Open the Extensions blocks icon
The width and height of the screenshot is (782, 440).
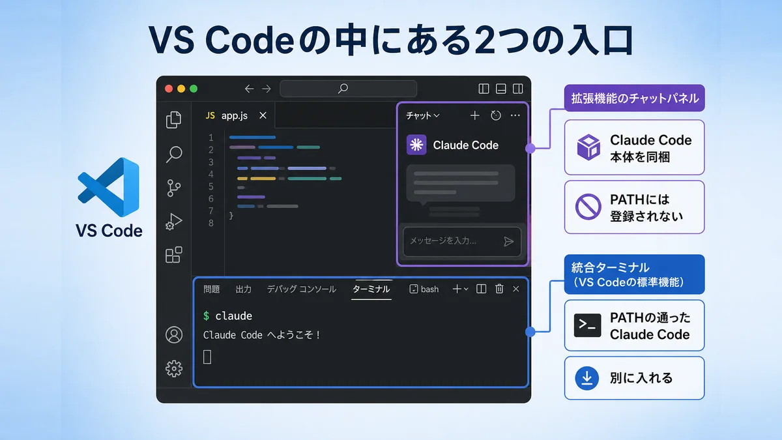click(x=174, y=255)
